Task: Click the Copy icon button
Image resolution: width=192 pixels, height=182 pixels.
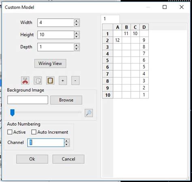Action: 38,80
